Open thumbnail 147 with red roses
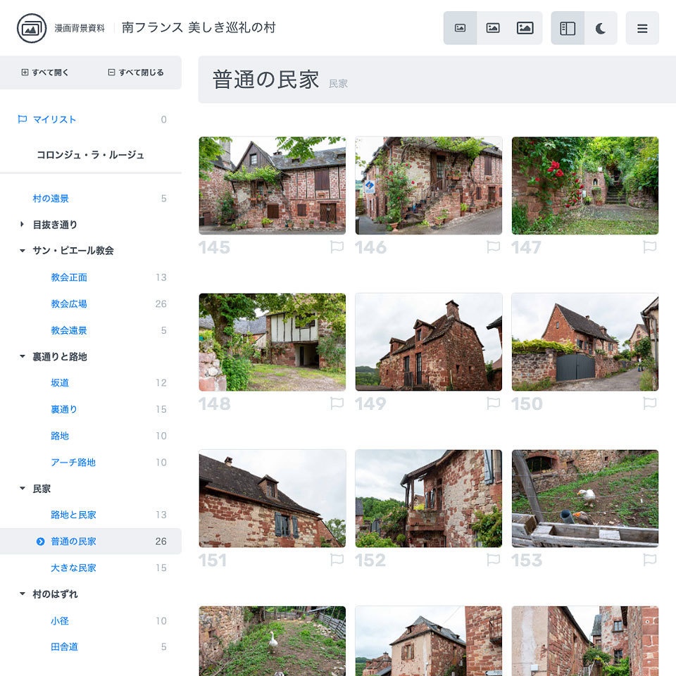This screenshot has width=676, height=676. (x=585, y=186)
